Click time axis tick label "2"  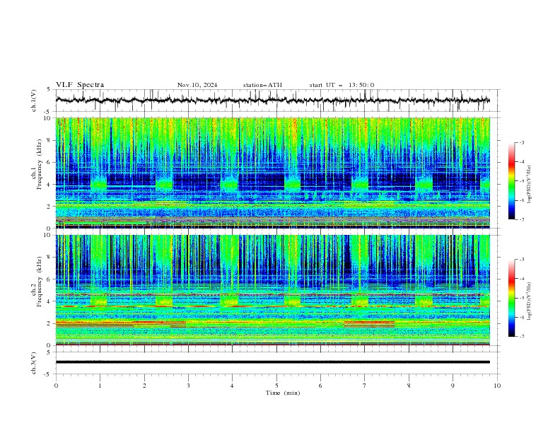[x=144, y=386]
